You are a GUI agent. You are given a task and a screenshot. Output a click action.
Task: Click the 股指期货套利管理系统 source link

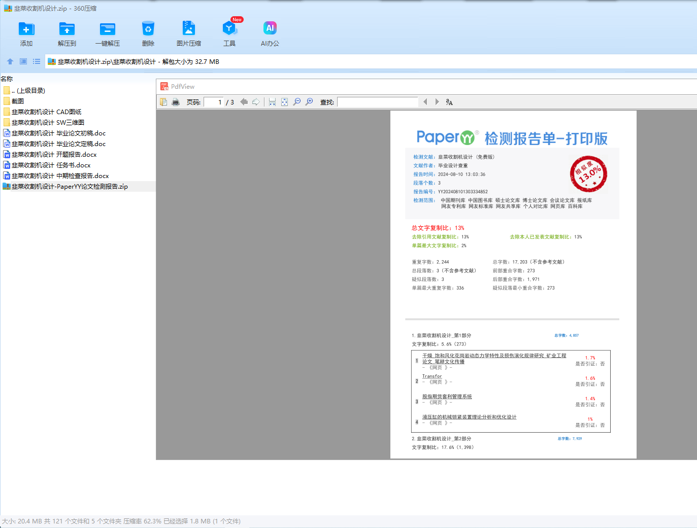[x=447, y=397]
